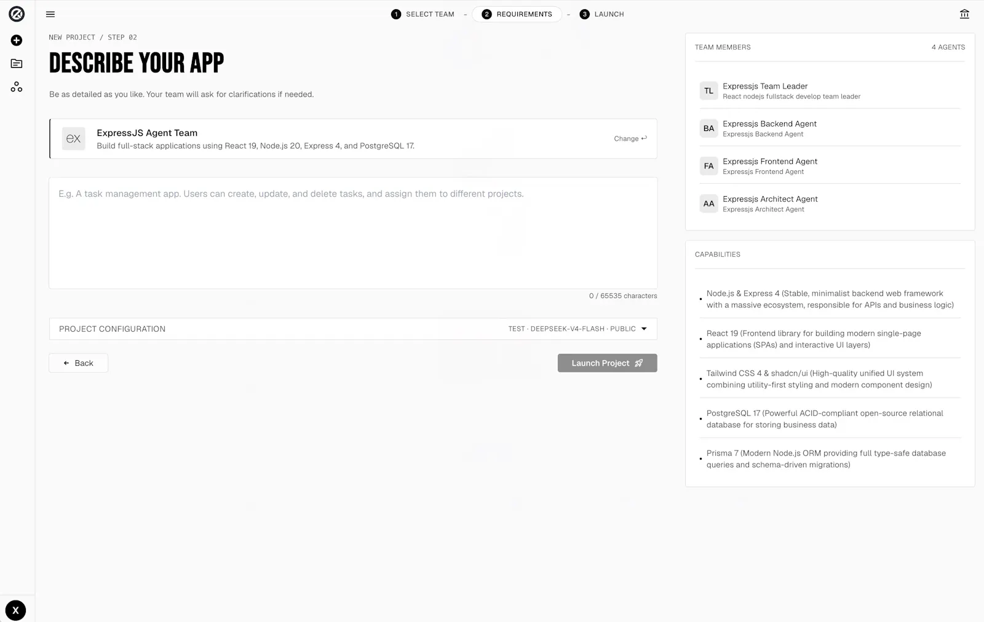Click 'React nodejs fullstack develop team leader' subtitle

tap(792, 96)
